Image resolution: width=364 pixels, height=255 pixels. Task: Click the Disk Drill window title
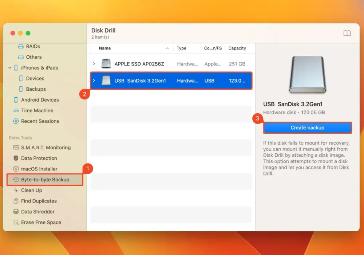click(103, 31)
